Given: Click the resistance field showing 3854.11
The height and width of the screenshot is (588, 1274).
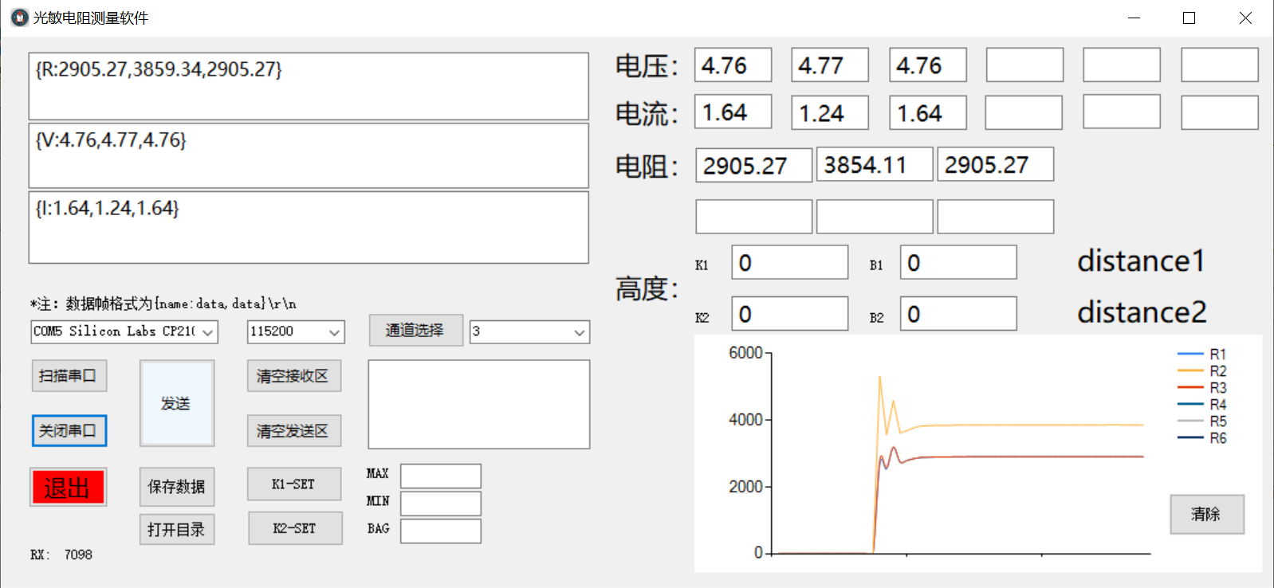Looking at the screenshot, I should click(875, 165).
